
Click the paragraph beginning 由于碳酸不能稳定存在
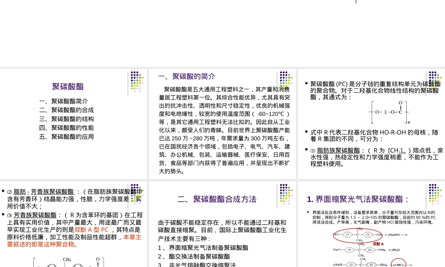[222, 231]
